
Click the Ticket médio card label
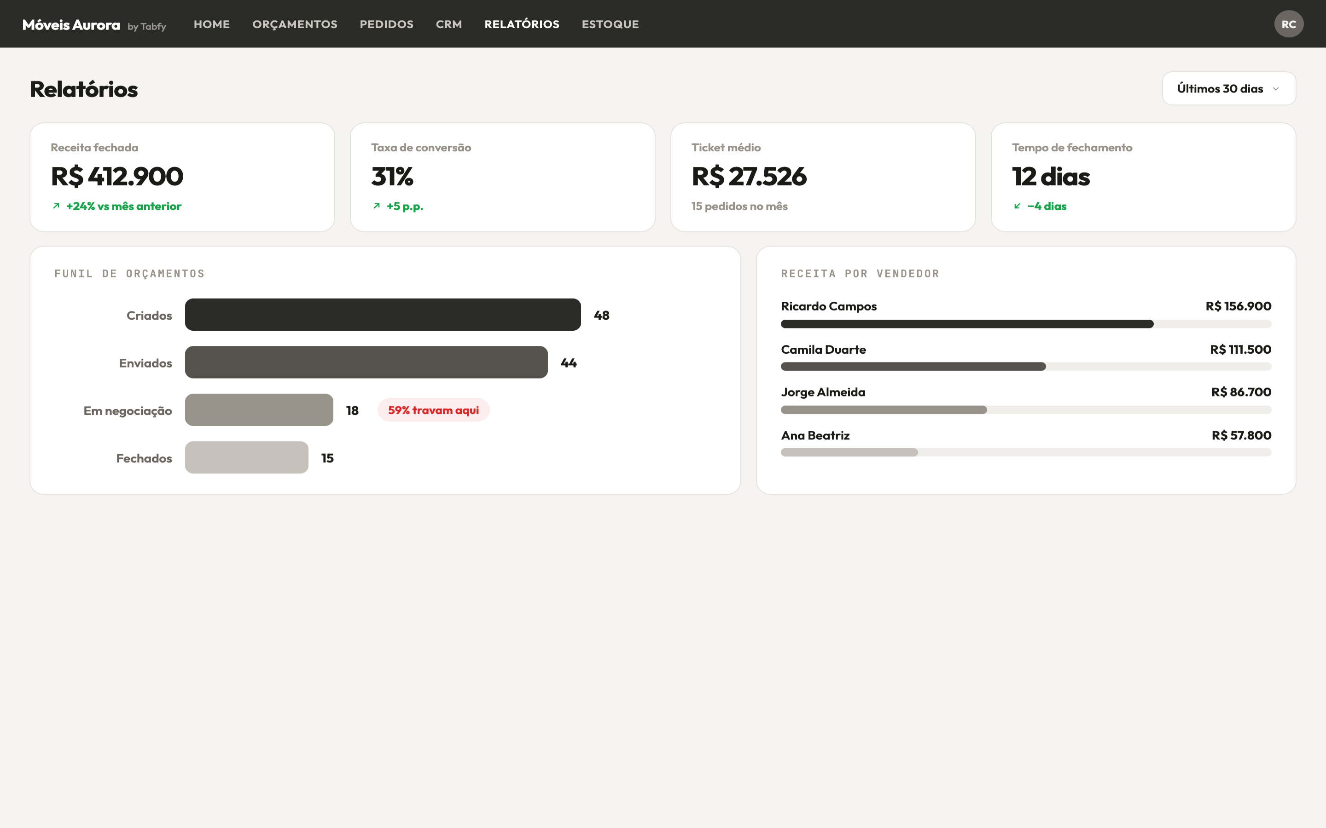click(x=726, y=147)
